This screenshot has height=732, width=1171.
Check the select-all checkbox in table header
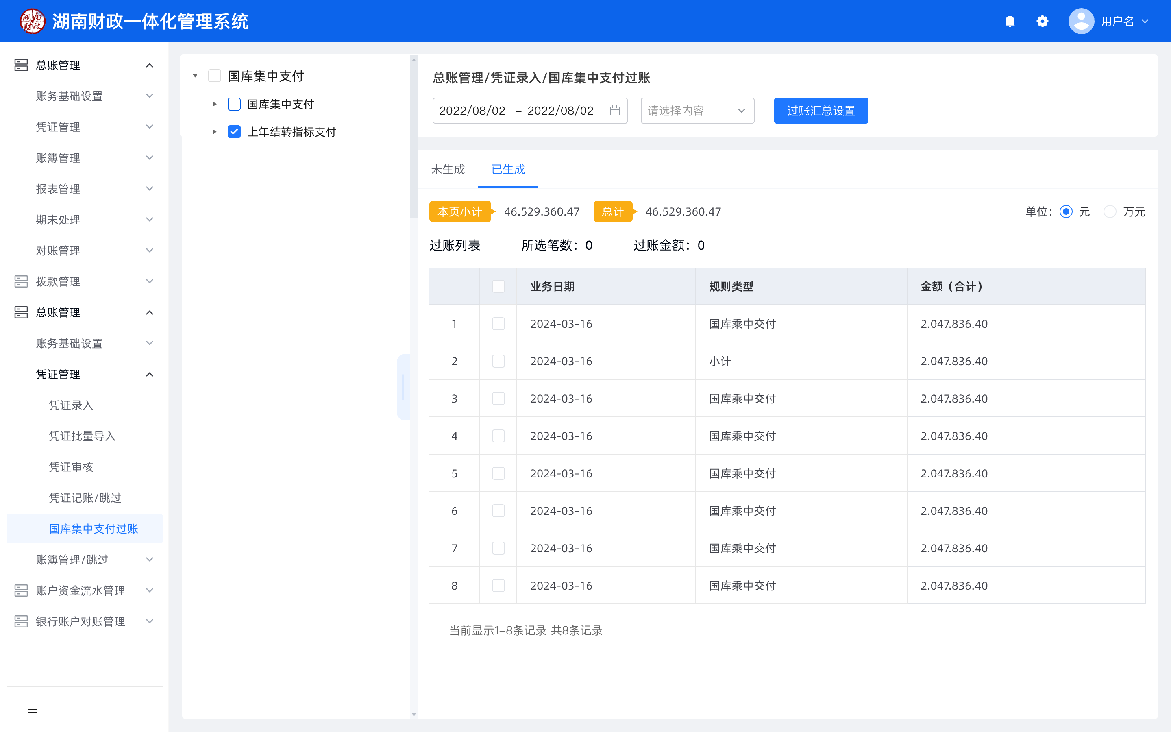[498, 286]
